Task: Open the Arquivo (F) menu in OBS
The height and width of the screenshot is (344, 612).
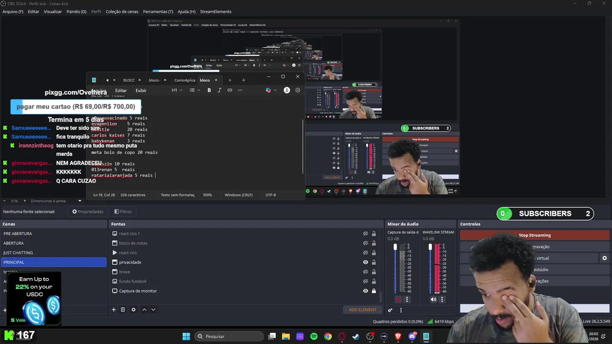Action: coord(13,11)
